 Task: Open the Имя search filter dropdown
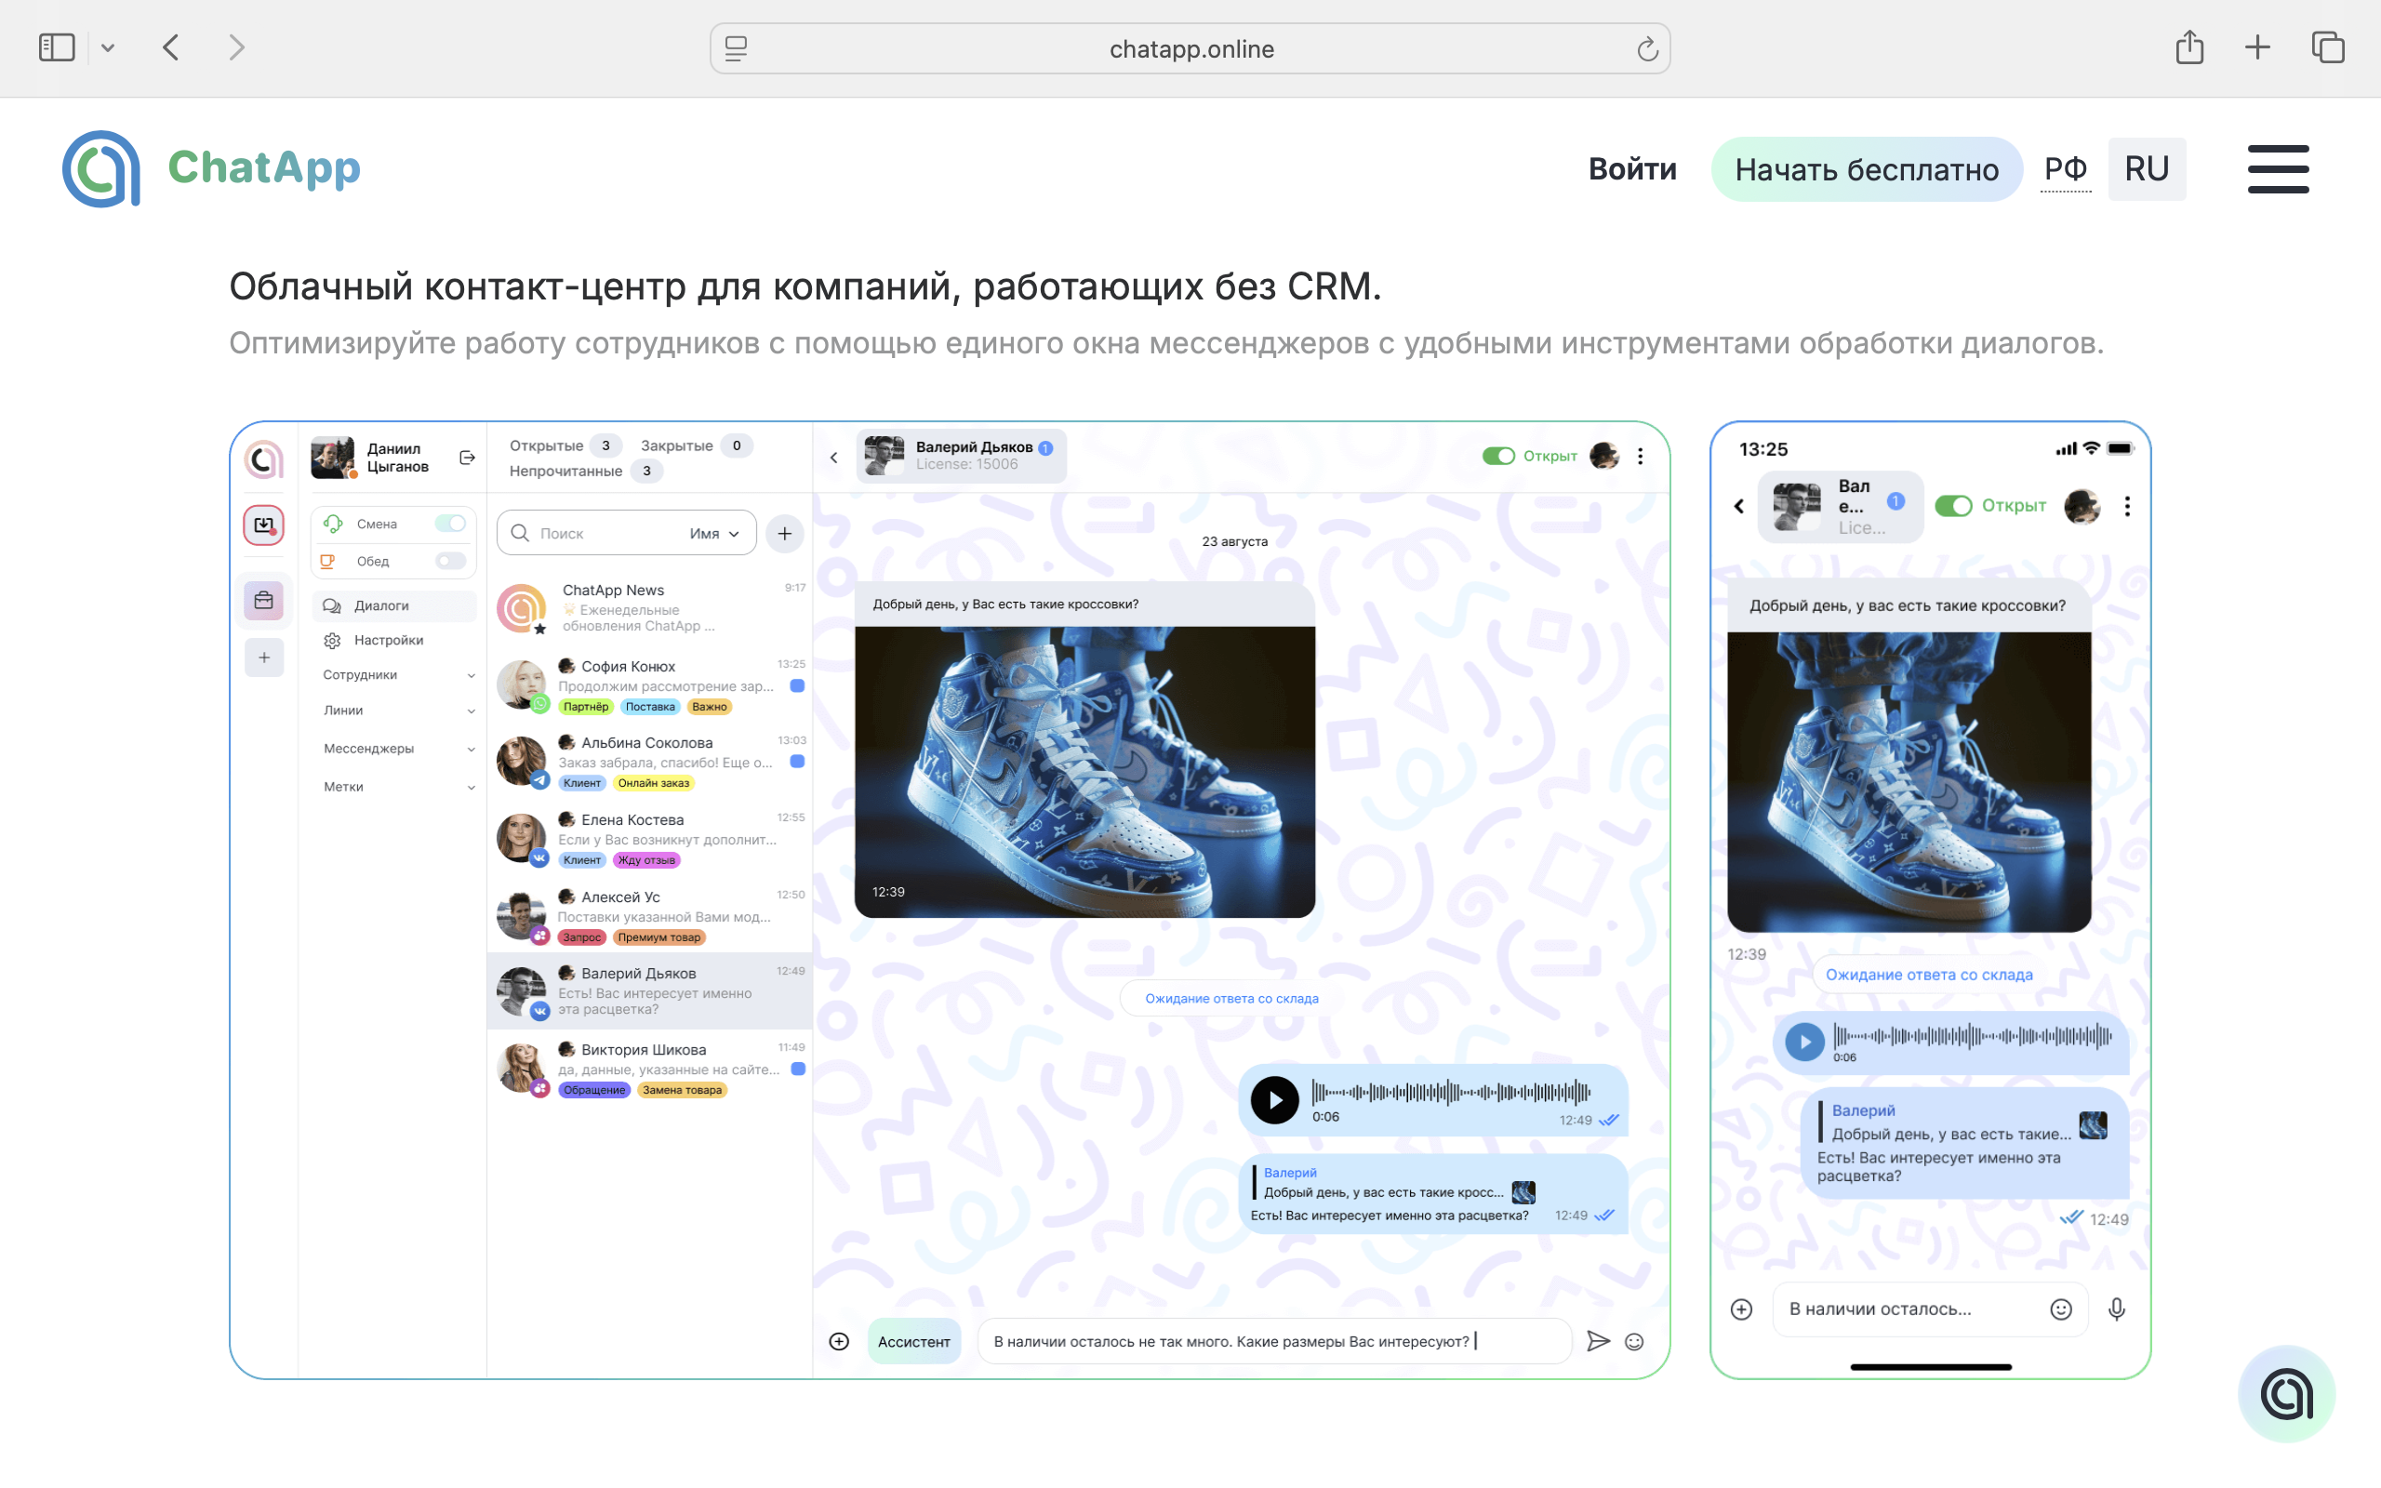(x=714, y=534)
